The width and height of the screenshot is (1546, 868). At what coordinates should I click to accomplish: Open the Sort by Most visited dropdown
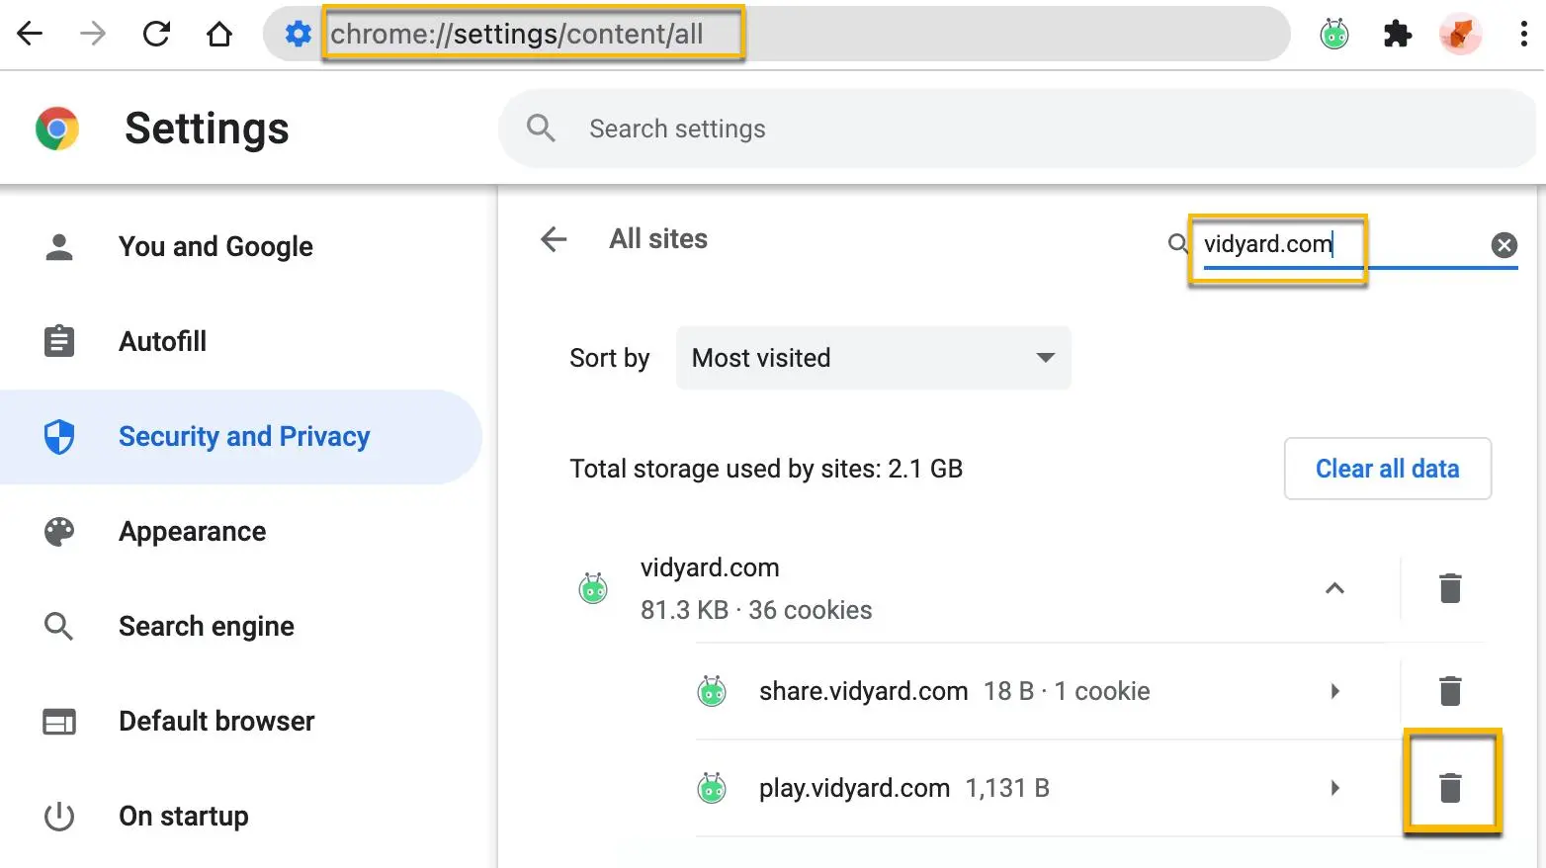[x=874, y=358]
